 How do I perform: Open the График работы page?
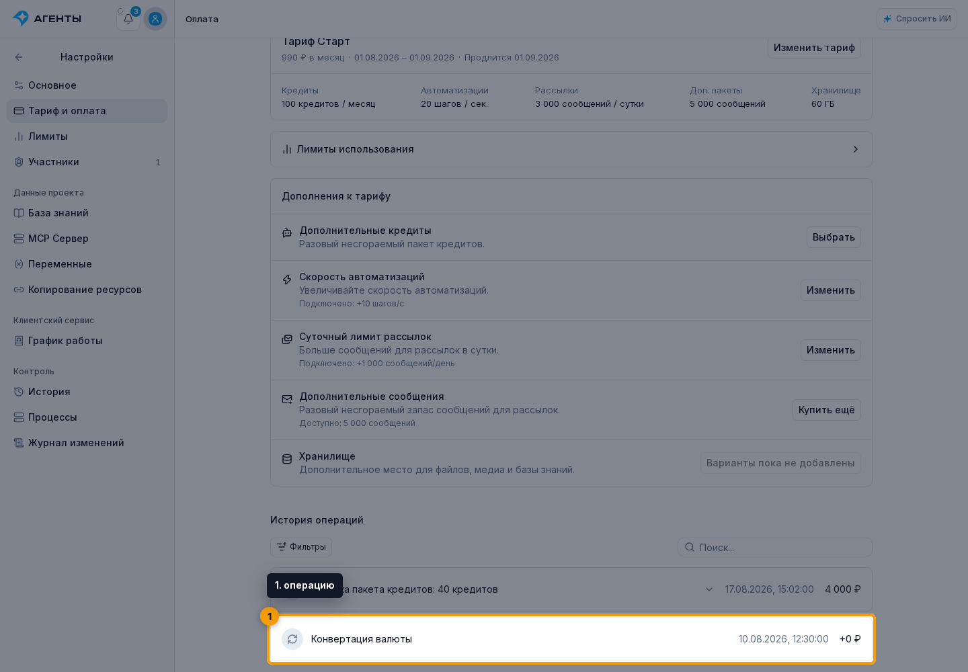87,341
